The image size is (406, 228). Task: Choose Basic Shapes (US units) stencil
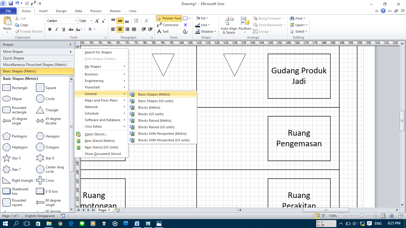pyautogui.click(x=162, y=101)
